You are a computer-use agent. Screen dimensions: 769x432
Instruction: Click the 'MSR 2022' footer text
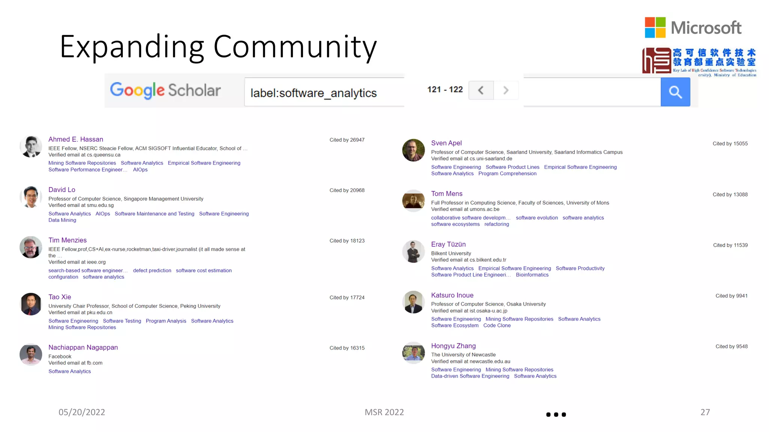(384, 412)
